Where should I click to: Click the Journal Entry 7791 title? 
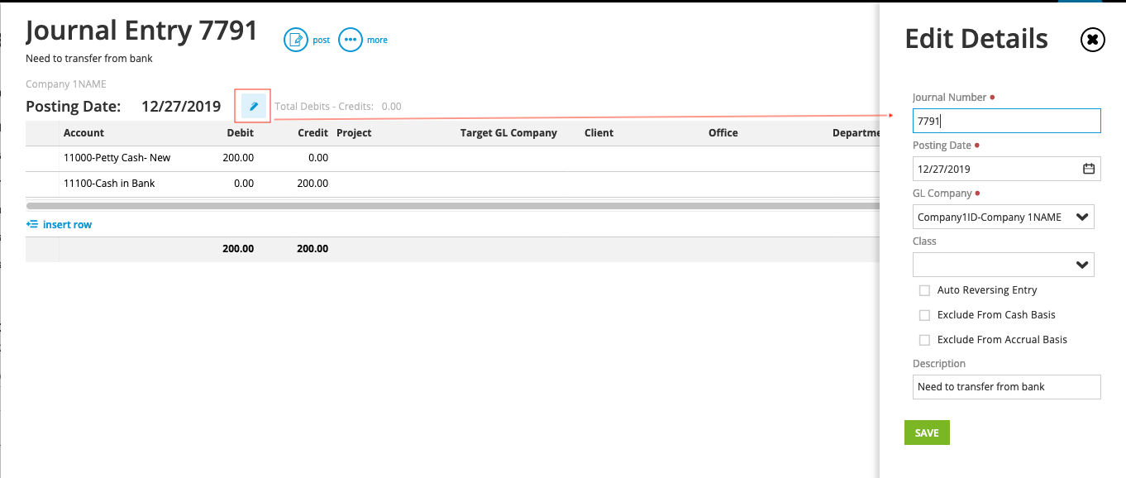[141, 31]
